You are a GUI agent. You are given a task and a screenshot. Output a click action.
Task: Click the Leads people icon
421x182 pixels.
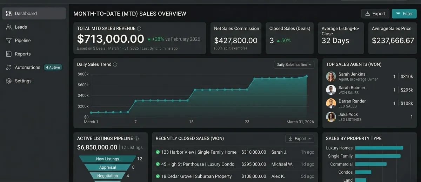(9, 27)
